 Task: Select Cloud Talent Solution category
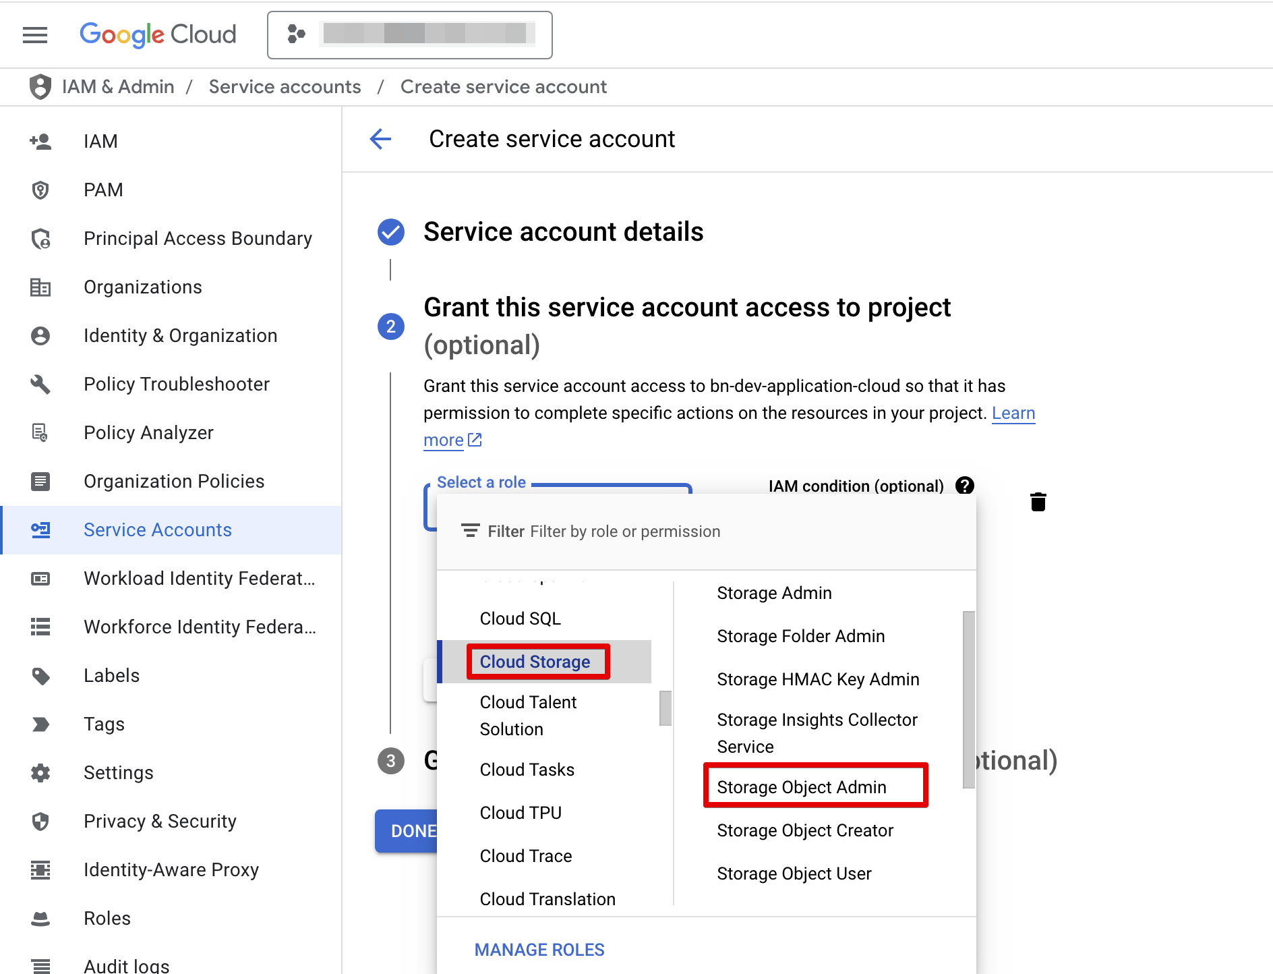(x=528, y=716)
